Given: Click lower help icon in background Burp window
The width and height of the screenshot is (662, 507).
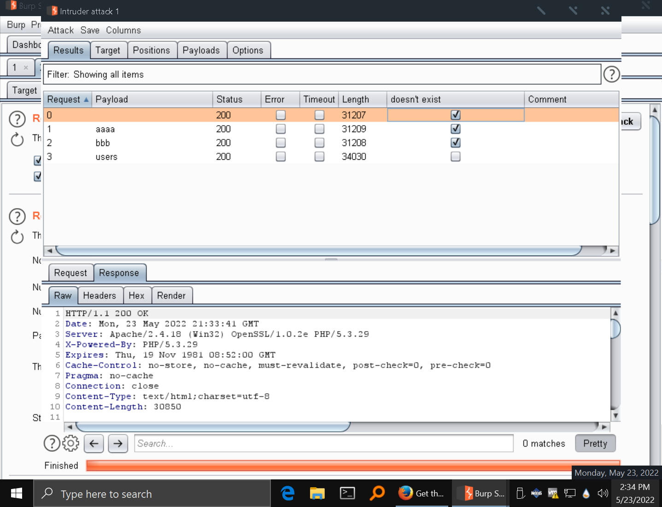Looking at the screenshot, I should pyautogui.click(x=17, y=216).
